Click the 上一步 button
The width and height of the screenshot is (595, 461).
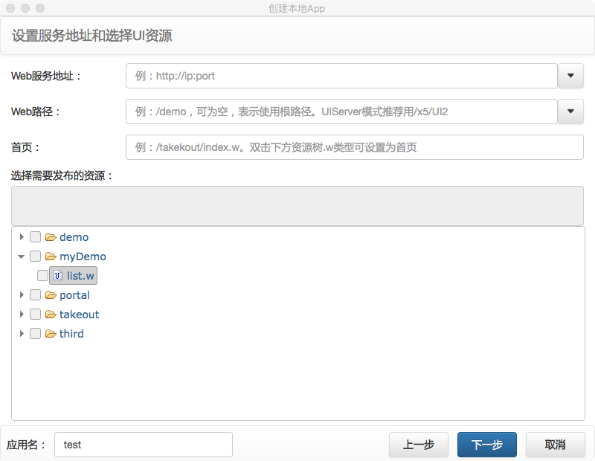(418, 444)
